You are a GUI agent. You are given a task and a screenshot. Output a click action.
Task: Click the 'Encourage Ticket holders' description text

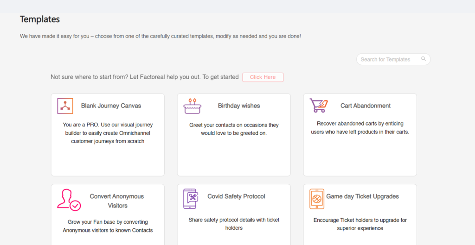(360, 224)
